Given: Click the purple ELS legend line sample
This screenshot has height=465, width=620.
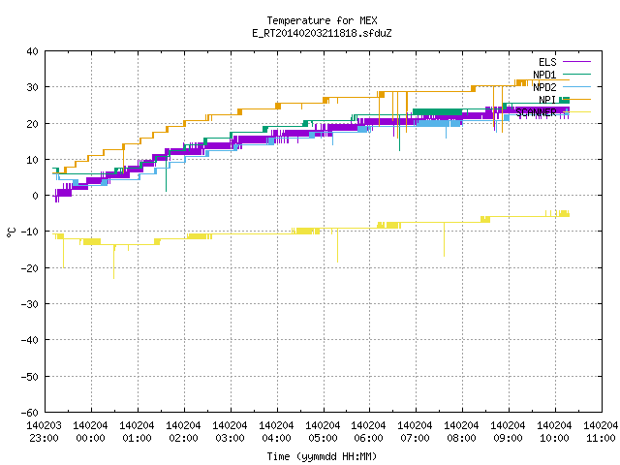Looking at the screenshot, I should pyautogui.click(x=576, y=62).
